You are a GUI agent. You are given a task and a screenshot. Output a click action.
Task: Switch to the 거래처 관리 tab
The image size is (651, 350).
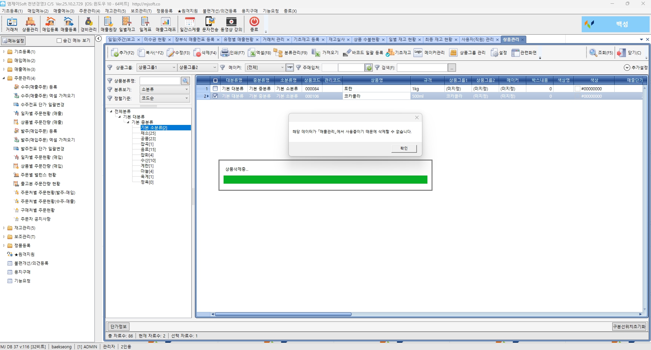click(273, 40)
